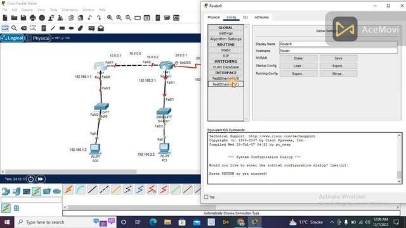The width and height of the screenshot is (406, 228).
Task: Click PC0 device on the workspace
Action: pyautogui.click(x=95, y=149)
